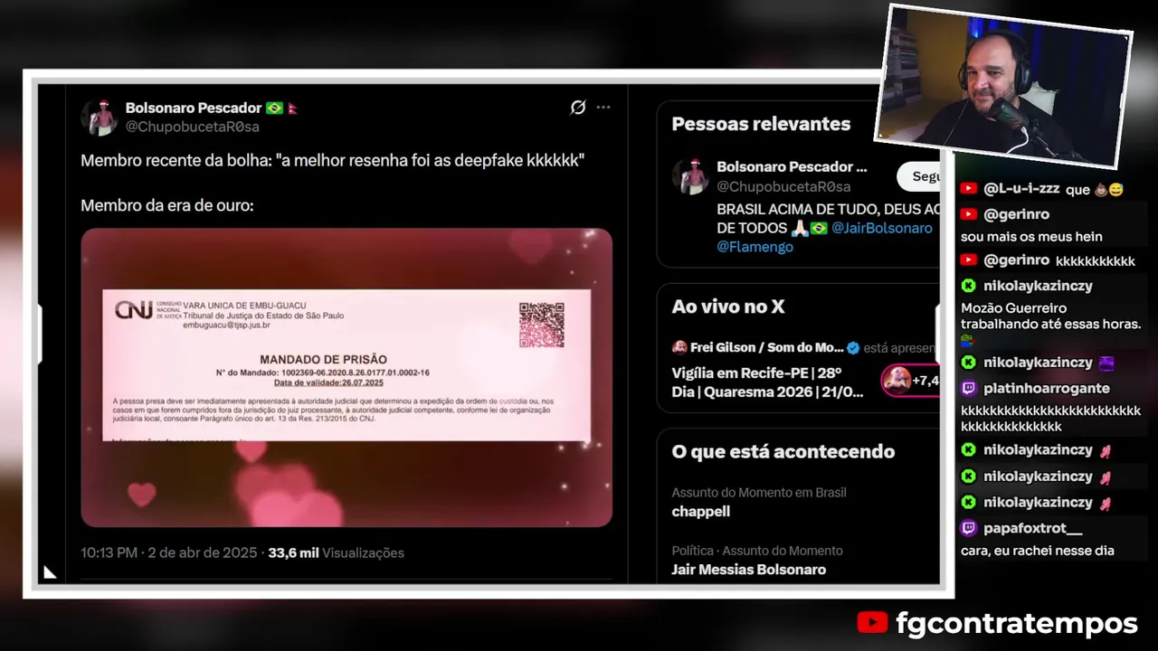The image size is (1158, 651).
Task: Click the MANDADO DE PRISÃO title on document
Action: [x=323, y=359]
